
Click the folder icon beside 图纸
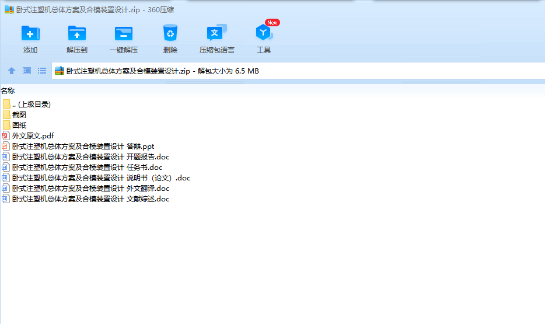point(6,125)
